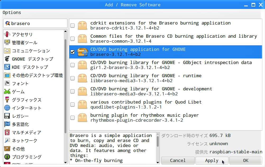Click the 多言語化 flag icon
Image resolution: width=265 pixels, height=167 pixels.
(7, 124)
